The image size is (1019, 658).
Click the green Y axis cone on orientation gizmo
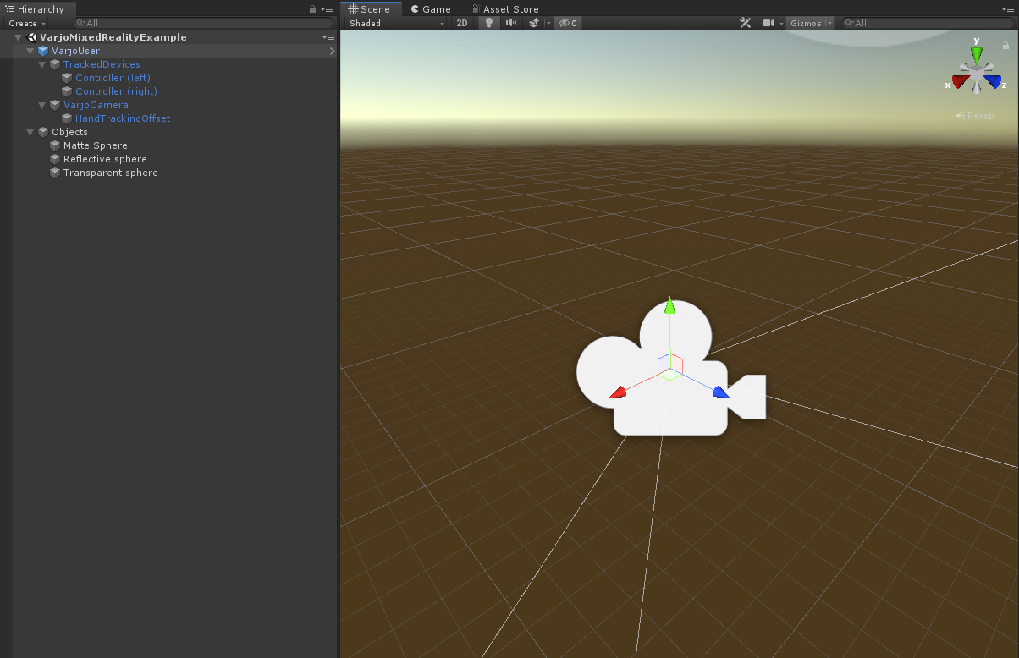coord(977,54)
